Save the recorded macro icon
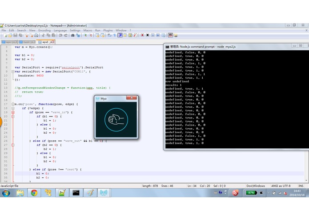Image resolution: width=309 pixels, height=220 pixels. (x=163, y=35)
